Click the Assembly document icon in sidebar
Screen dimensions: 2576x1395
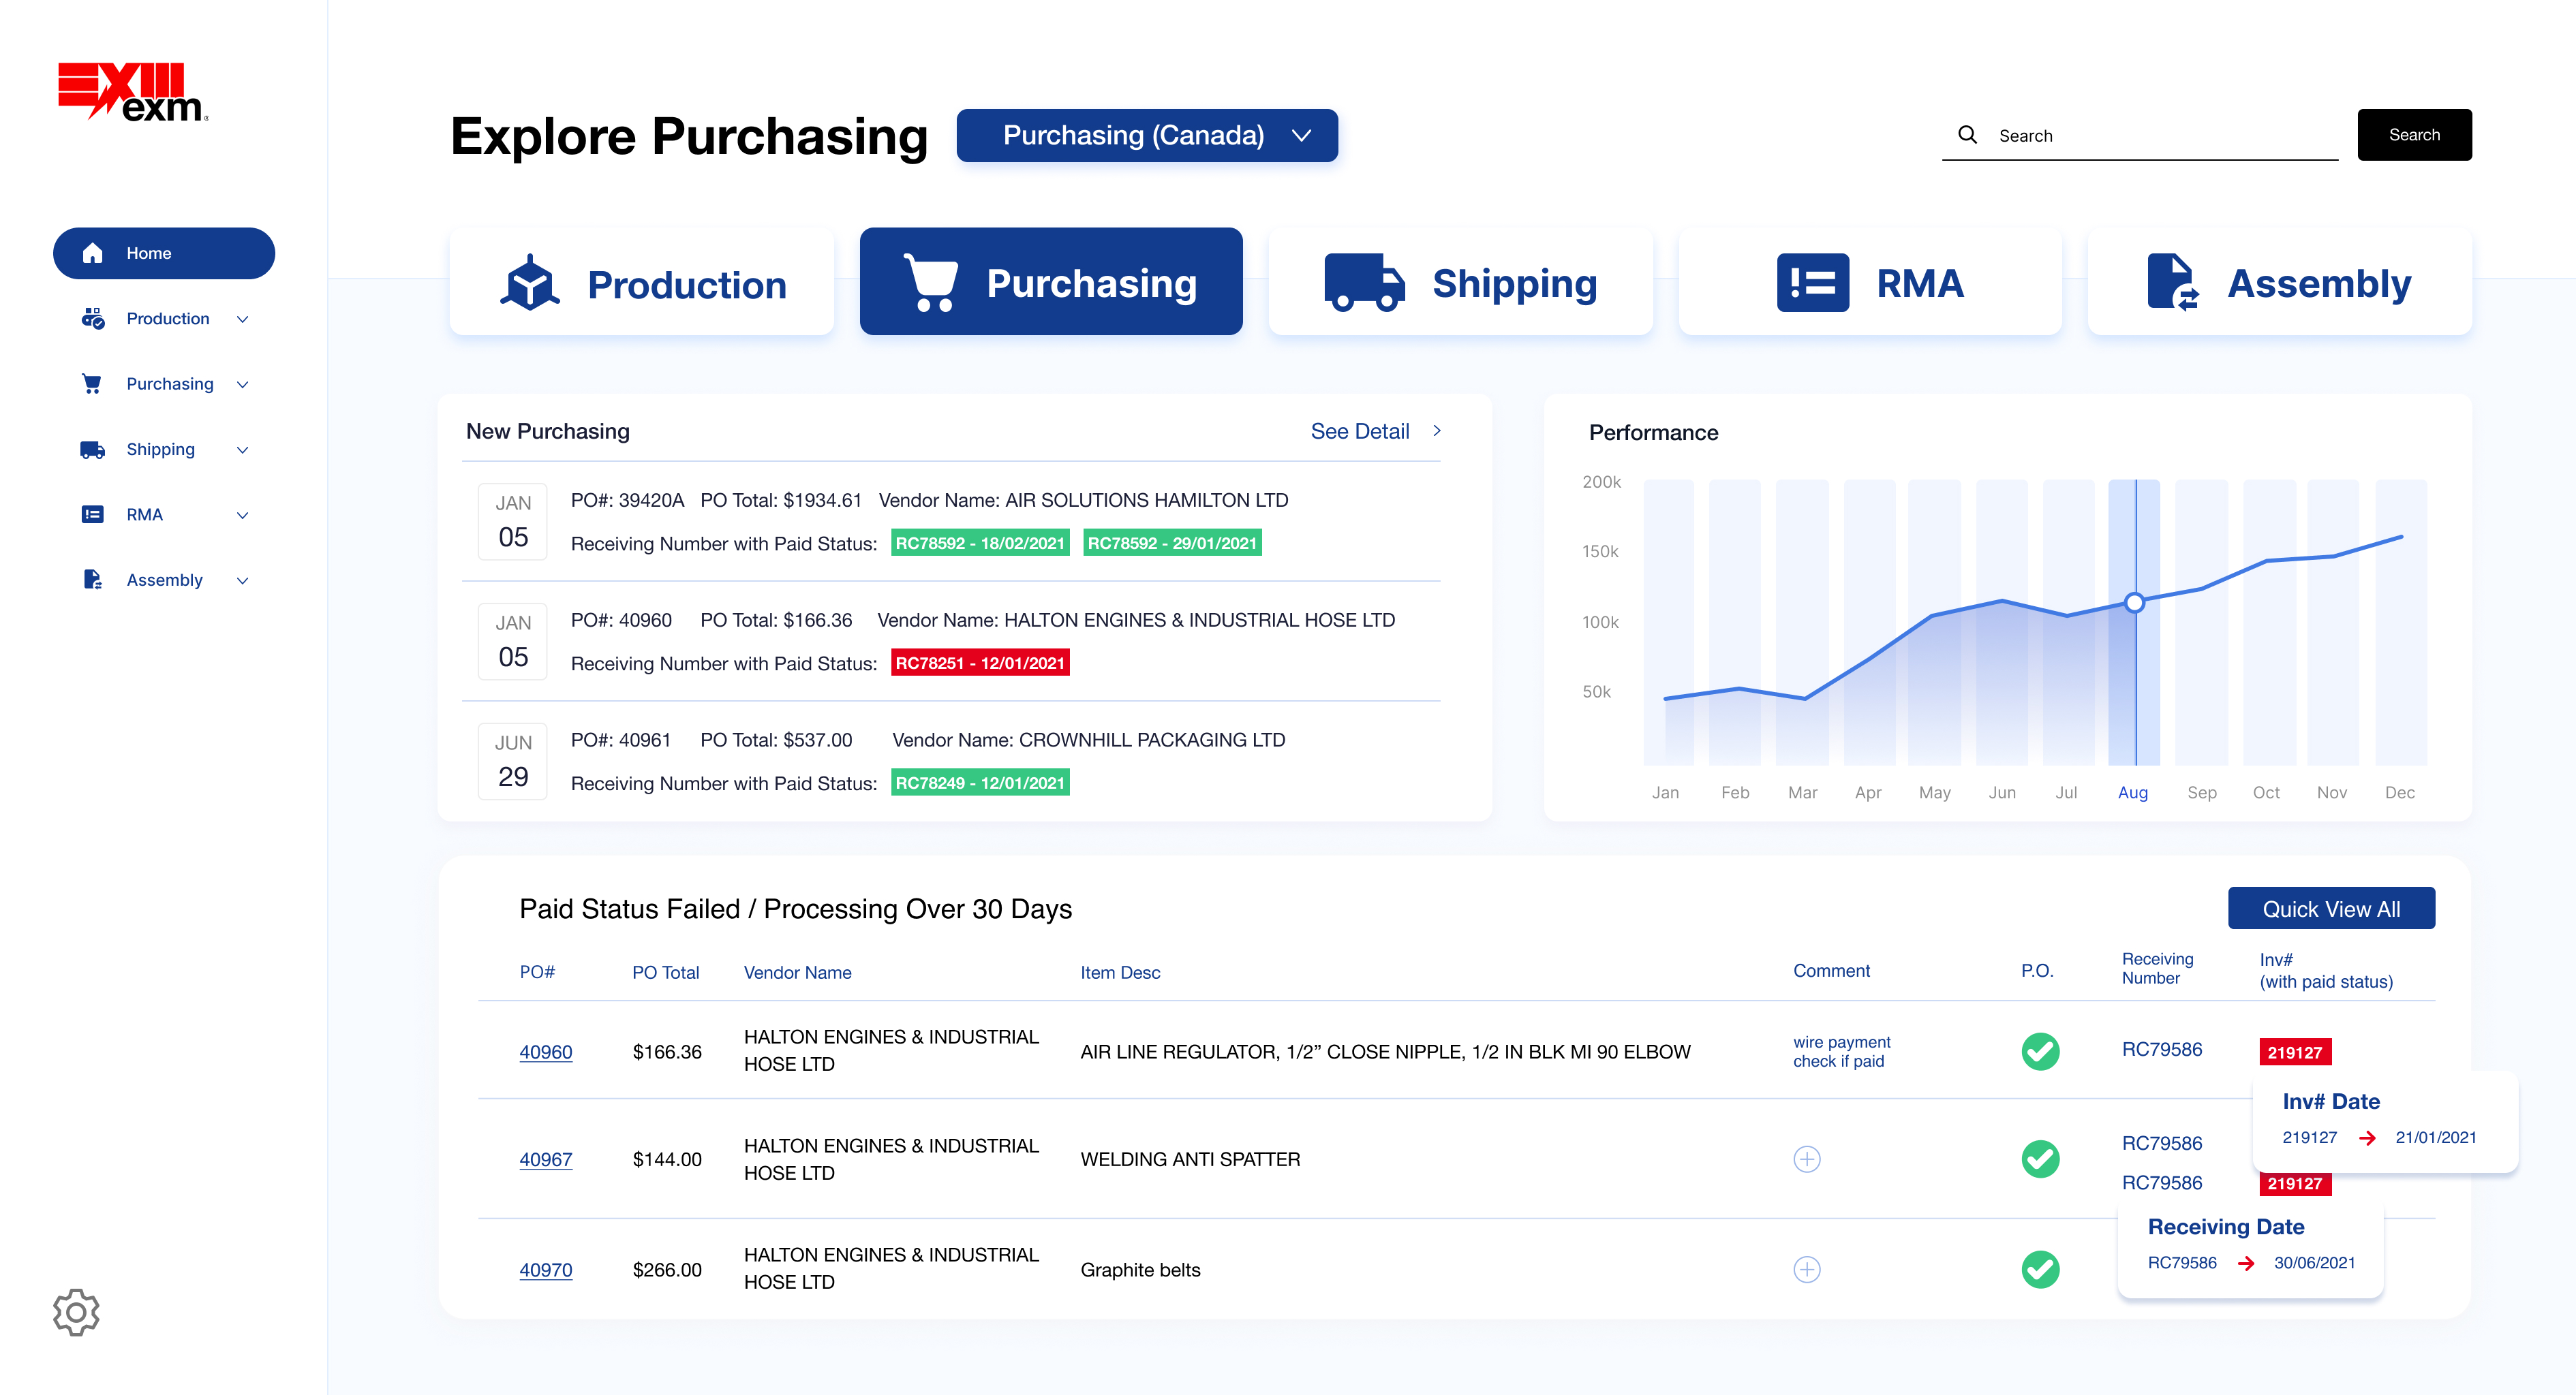pos(92,580)
